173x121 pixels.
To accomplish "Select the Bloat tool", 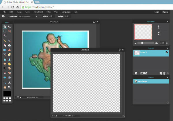I will pos(5,77).
